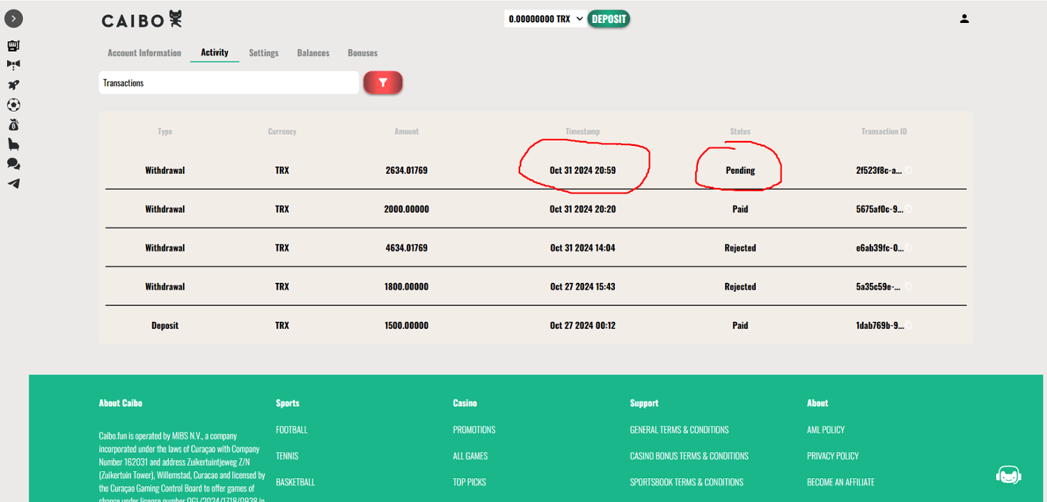Open the soccer ball sports icon
Viewport: 1047px width, 502px height.
(13, 105)
